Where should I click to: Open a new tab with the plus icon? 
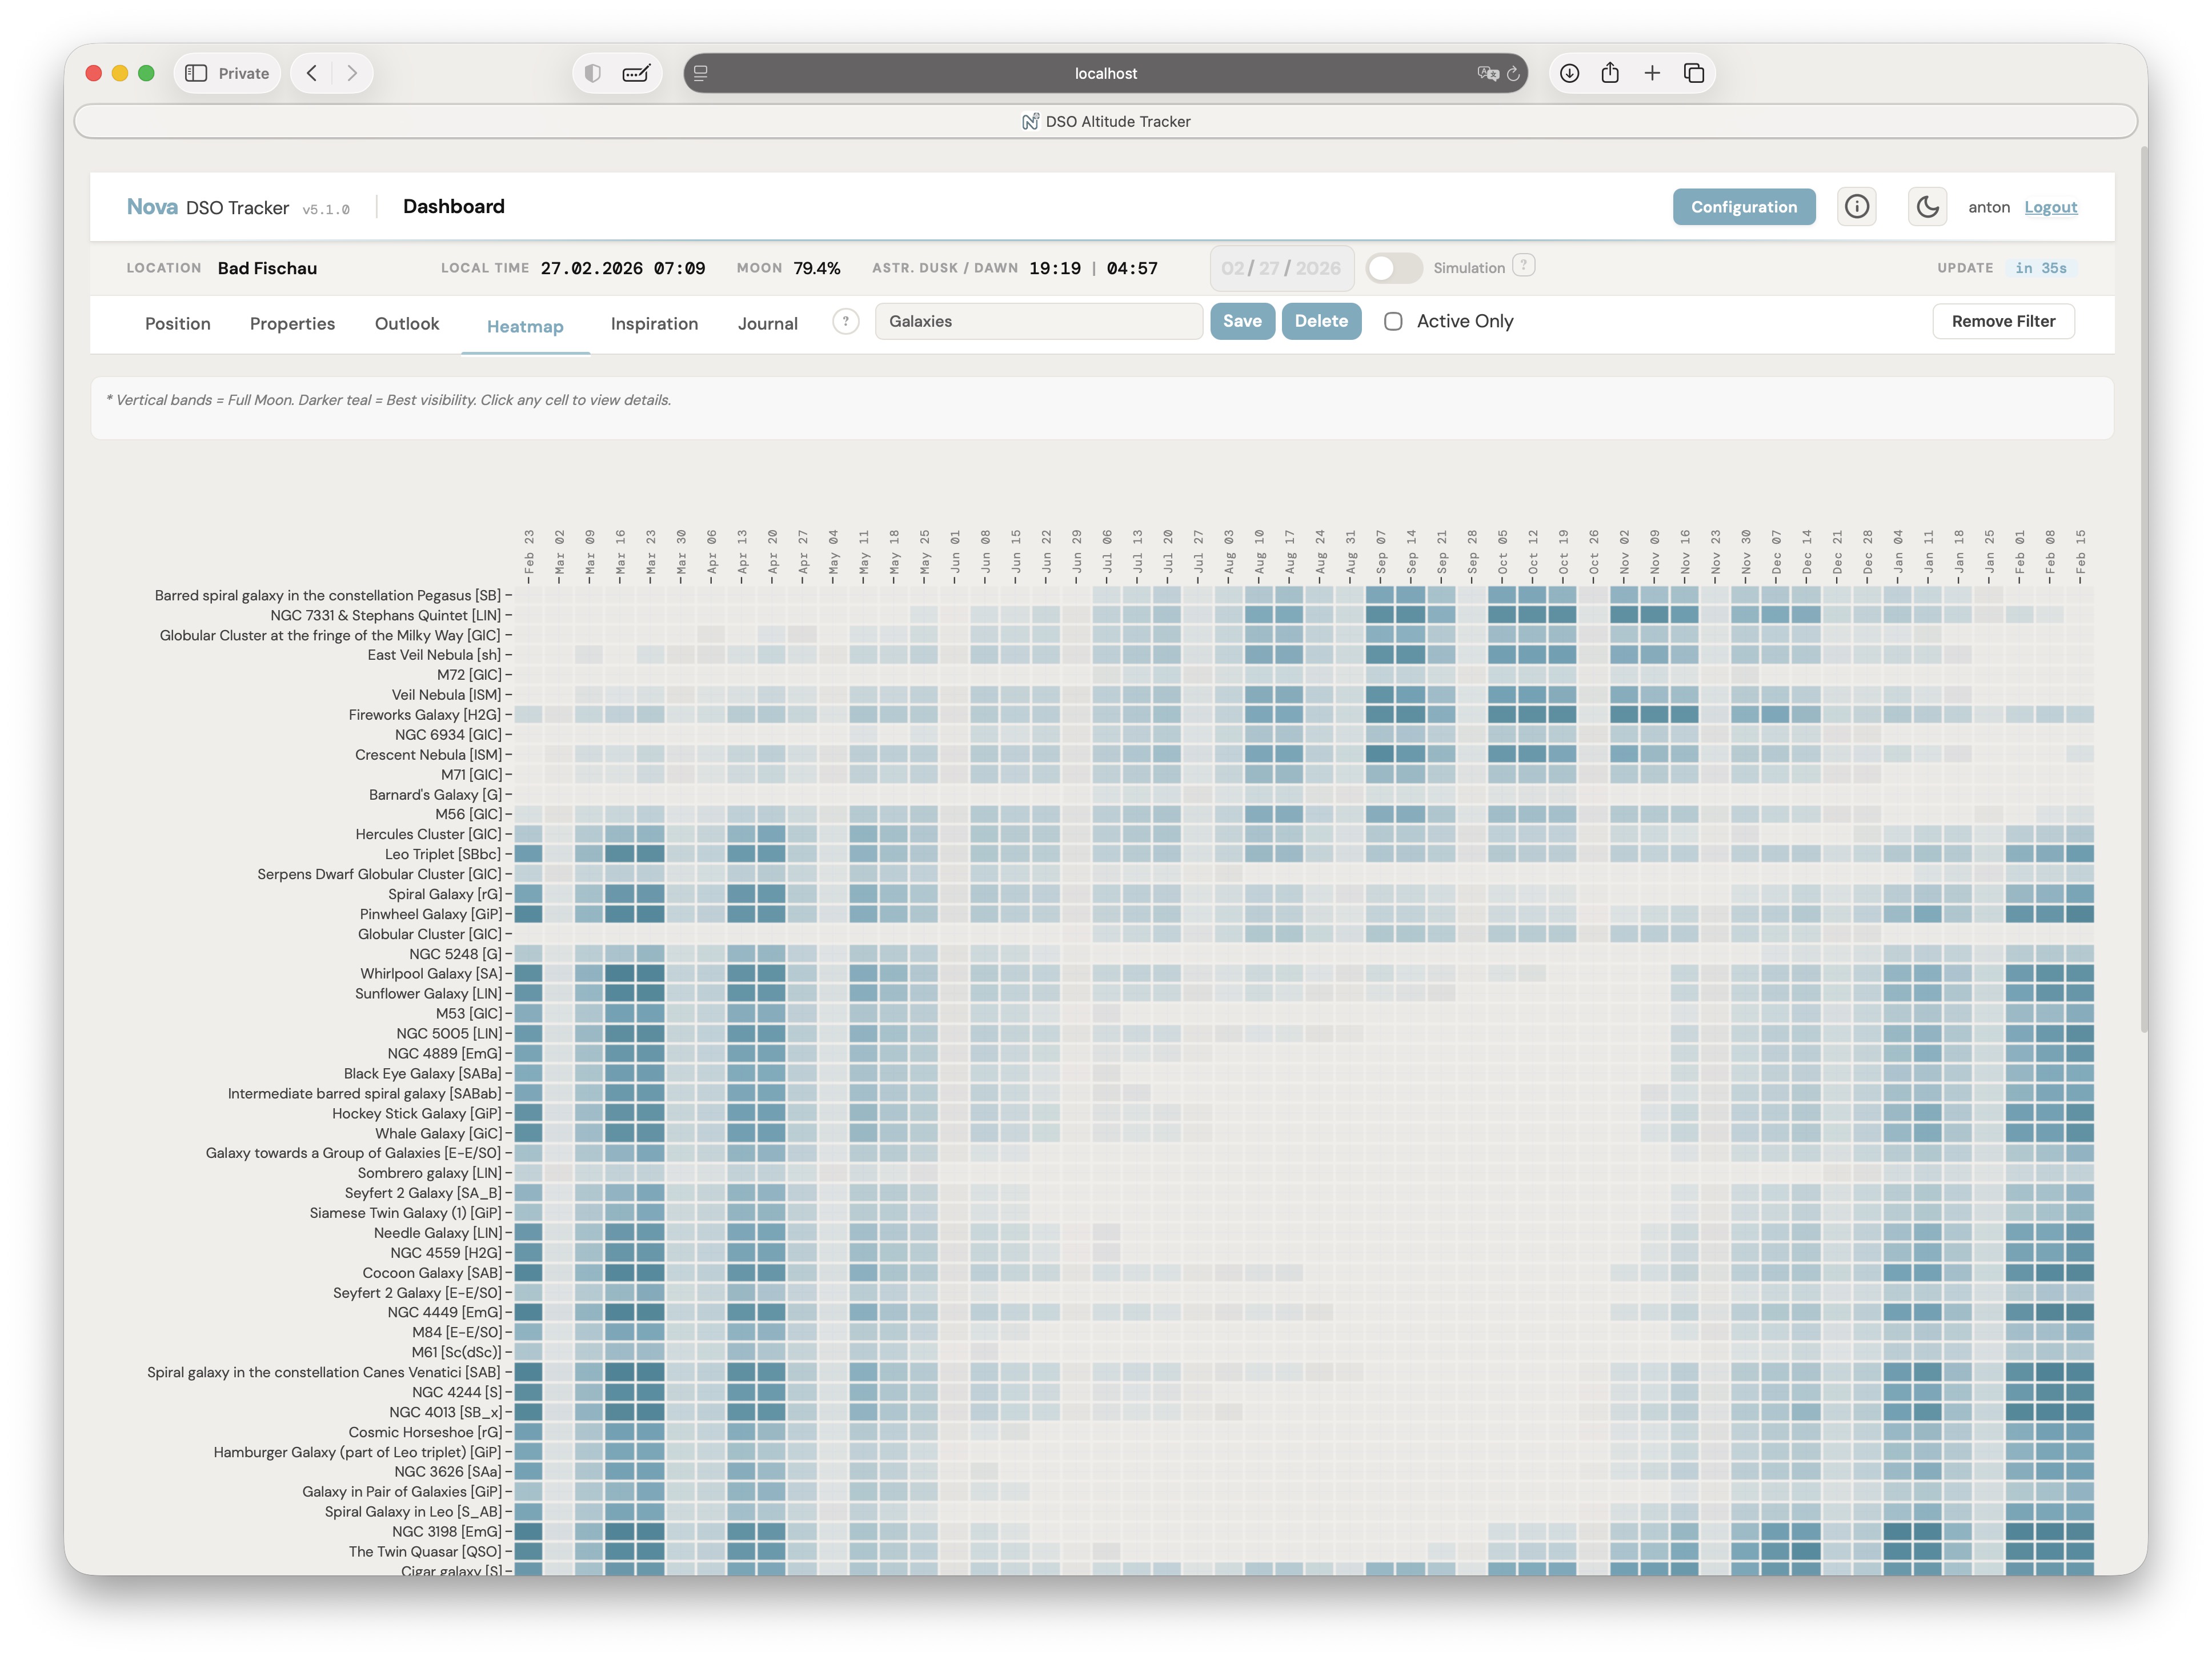tap(1652, 73)
